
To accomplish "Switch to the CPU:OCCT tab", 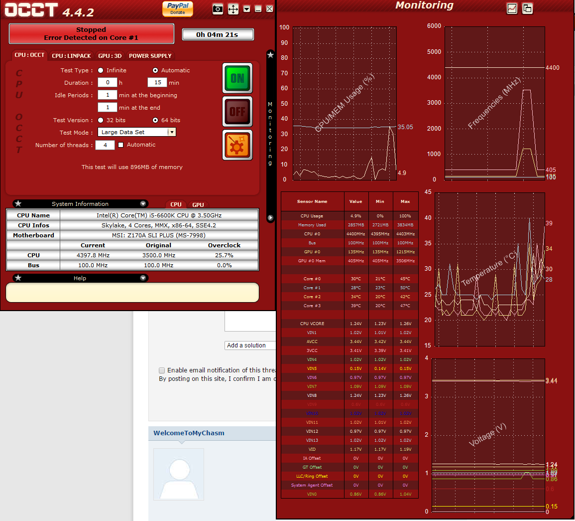I will pos(29,55).
